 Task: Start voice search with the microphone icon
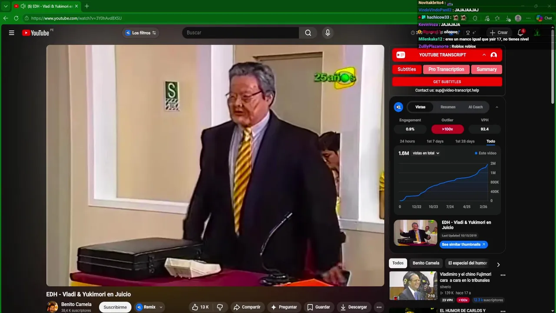328,33
